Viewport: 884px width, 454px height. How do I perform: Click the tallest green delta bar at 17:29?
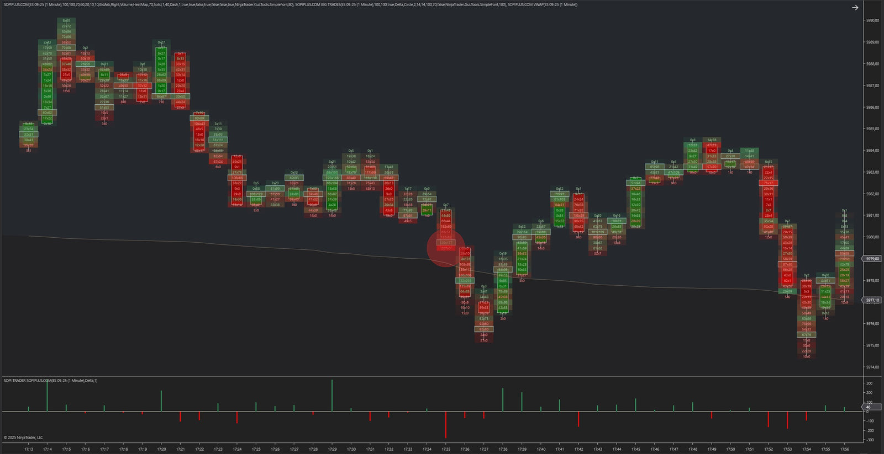332,395
